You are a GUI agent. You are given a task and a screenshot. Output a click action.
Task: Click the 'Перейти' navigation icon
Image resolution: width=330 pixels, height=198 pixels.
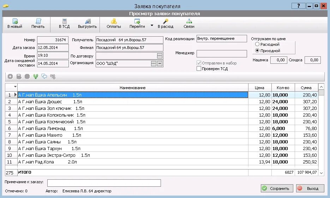pyautogui.click(x=137, y=21)
